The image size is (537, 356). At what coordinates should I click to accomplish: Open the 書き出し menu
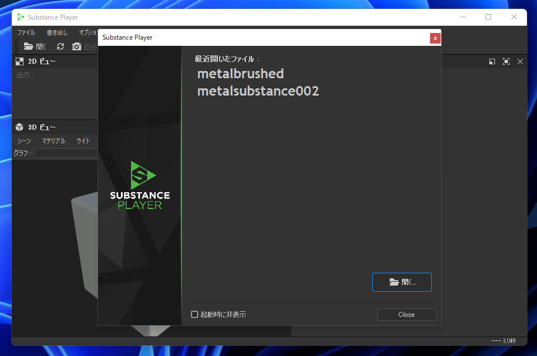click(57, 32)
